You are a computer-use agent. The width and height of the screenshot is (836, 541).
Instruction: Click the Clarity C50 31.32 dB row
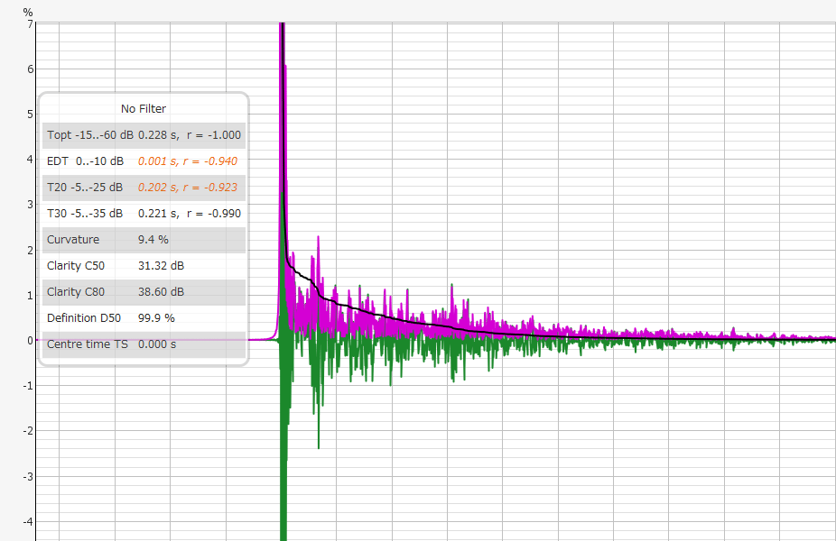(x=144, y=266)
